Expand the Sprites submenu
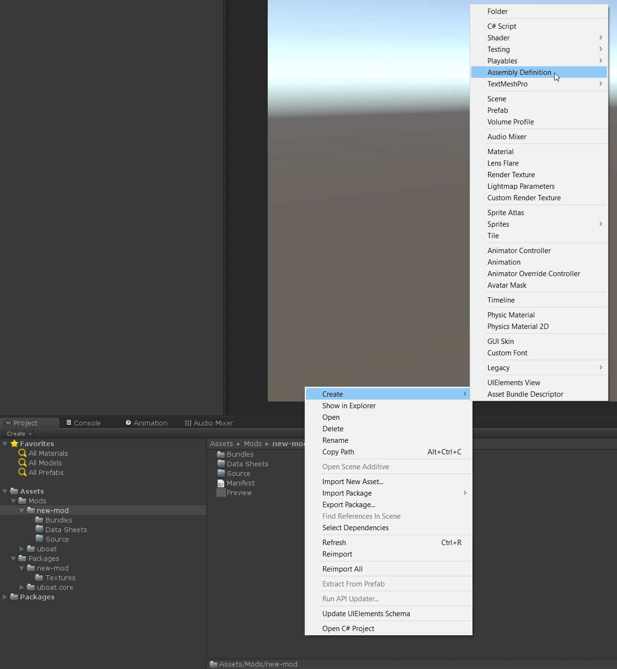 539,224
